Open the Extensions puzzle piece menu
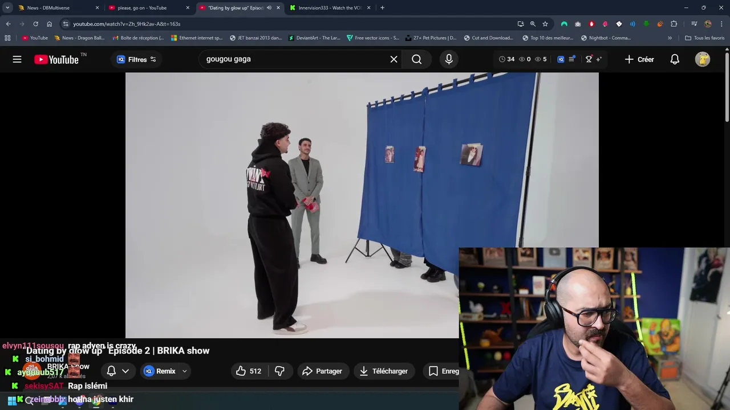Image resolution: width=730 pixels, height=410 pixels. pos(674,24)
